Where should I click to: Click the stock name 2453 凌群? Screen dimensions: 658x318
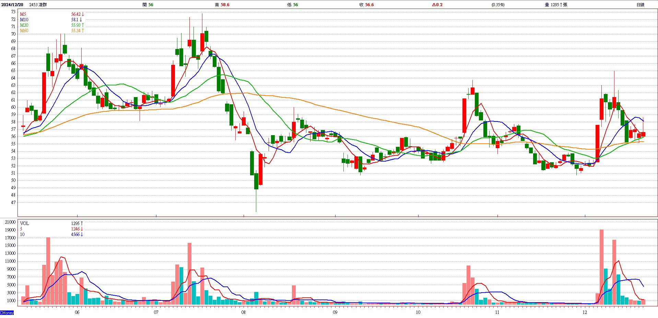[38, 4]
